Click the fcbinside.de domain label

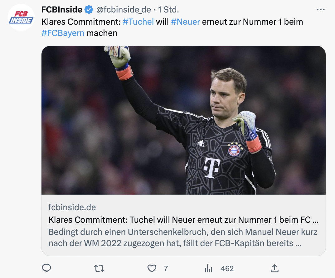pyautogui.click(x=72, y=207)
